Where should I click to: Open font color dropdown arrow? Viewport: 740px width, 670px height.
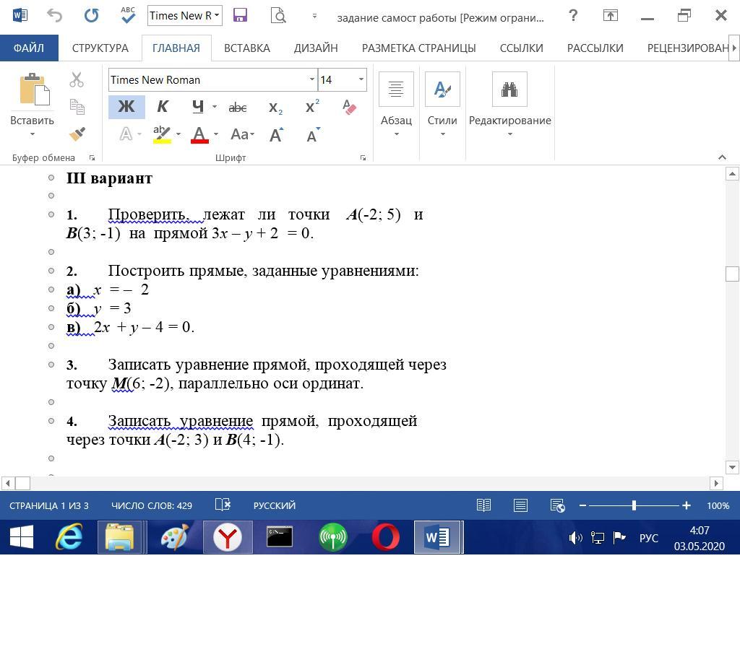215,134
